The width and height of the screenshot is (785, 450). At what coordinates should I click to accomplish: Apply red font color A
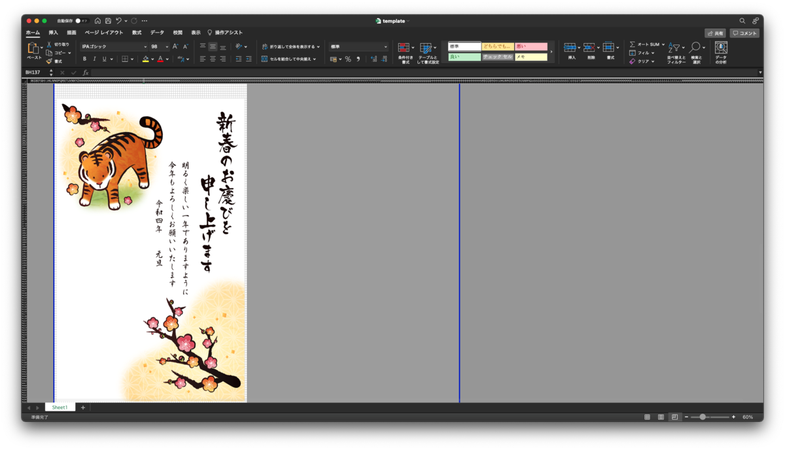160,59
